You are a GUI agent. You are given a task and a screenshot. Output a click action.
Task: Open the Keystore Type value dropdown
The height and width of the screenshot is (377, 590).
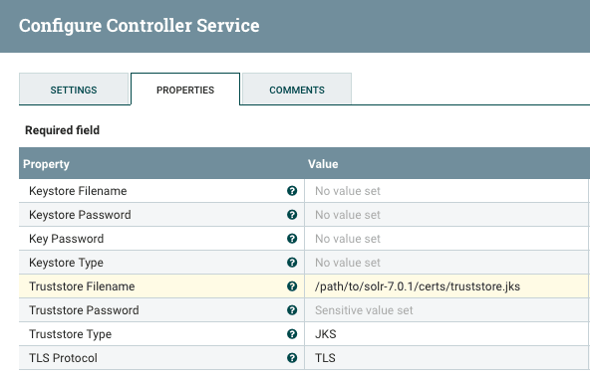pos(447,263)
